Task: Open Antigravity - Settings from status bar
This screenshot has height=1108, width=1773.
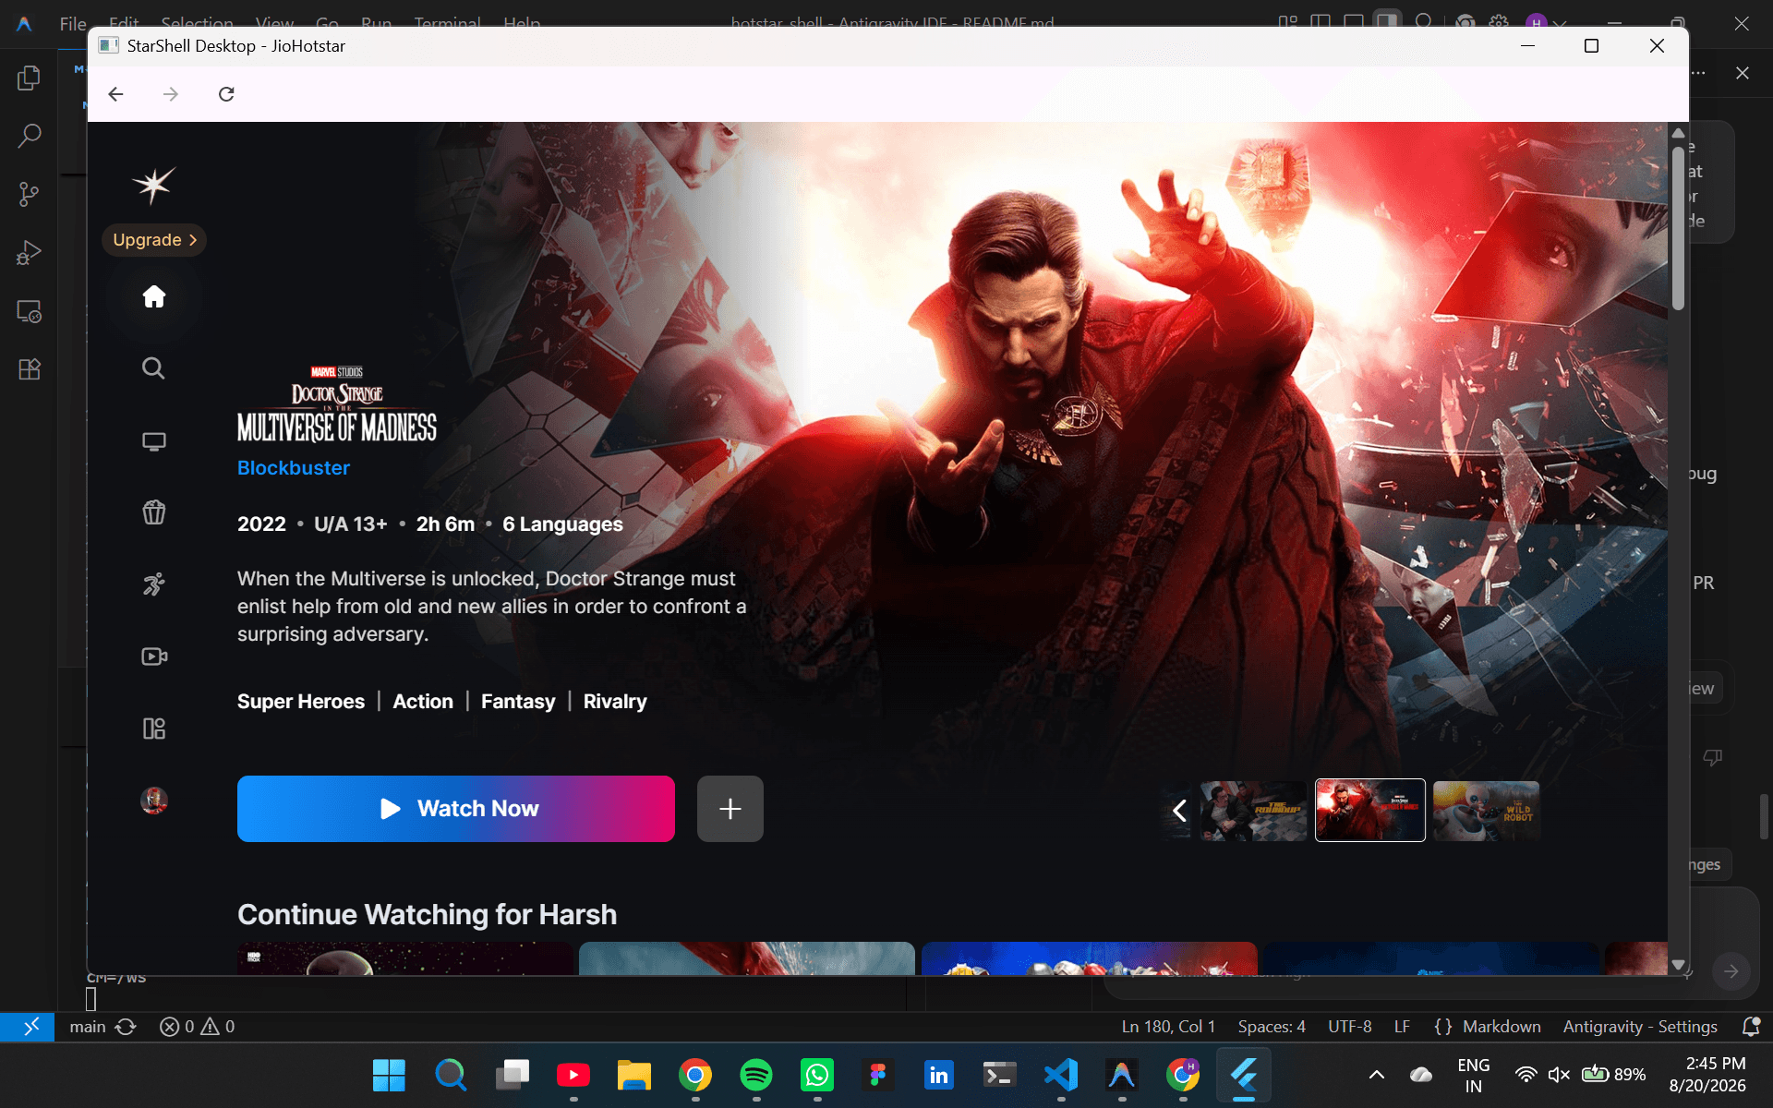Action: coord(1640,1027)
